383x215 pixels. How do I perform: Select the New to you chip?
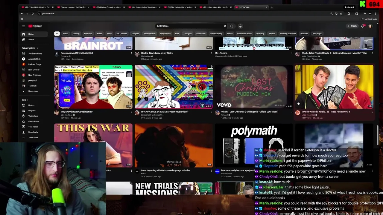pyautogui.click(x=317, y=33)
